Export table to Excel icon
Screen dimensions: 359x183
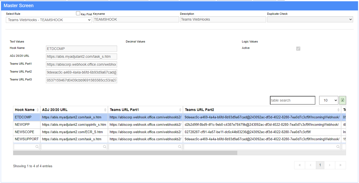point(342,100)
